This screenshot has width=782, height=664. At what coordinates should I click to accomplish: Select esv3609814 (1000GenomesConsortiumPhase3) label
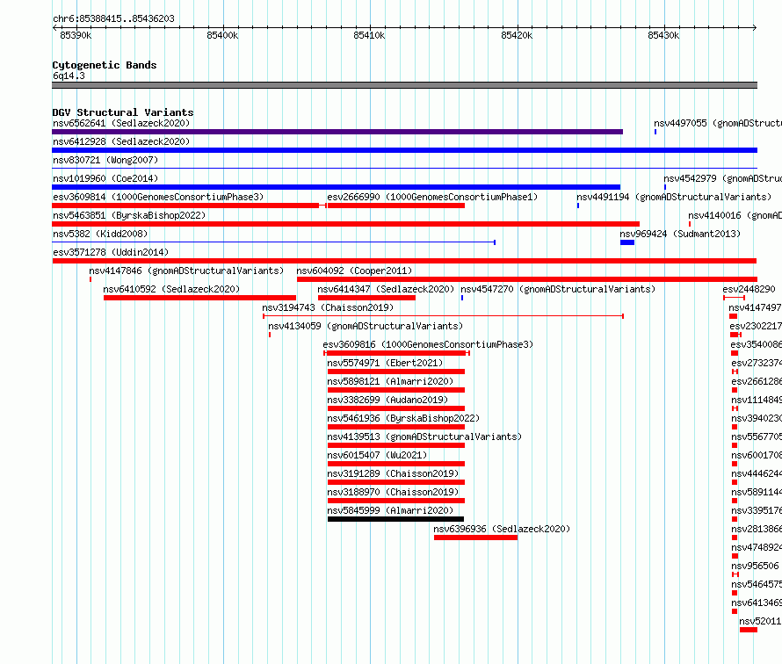pyautogui.click(x=158, y=197)
